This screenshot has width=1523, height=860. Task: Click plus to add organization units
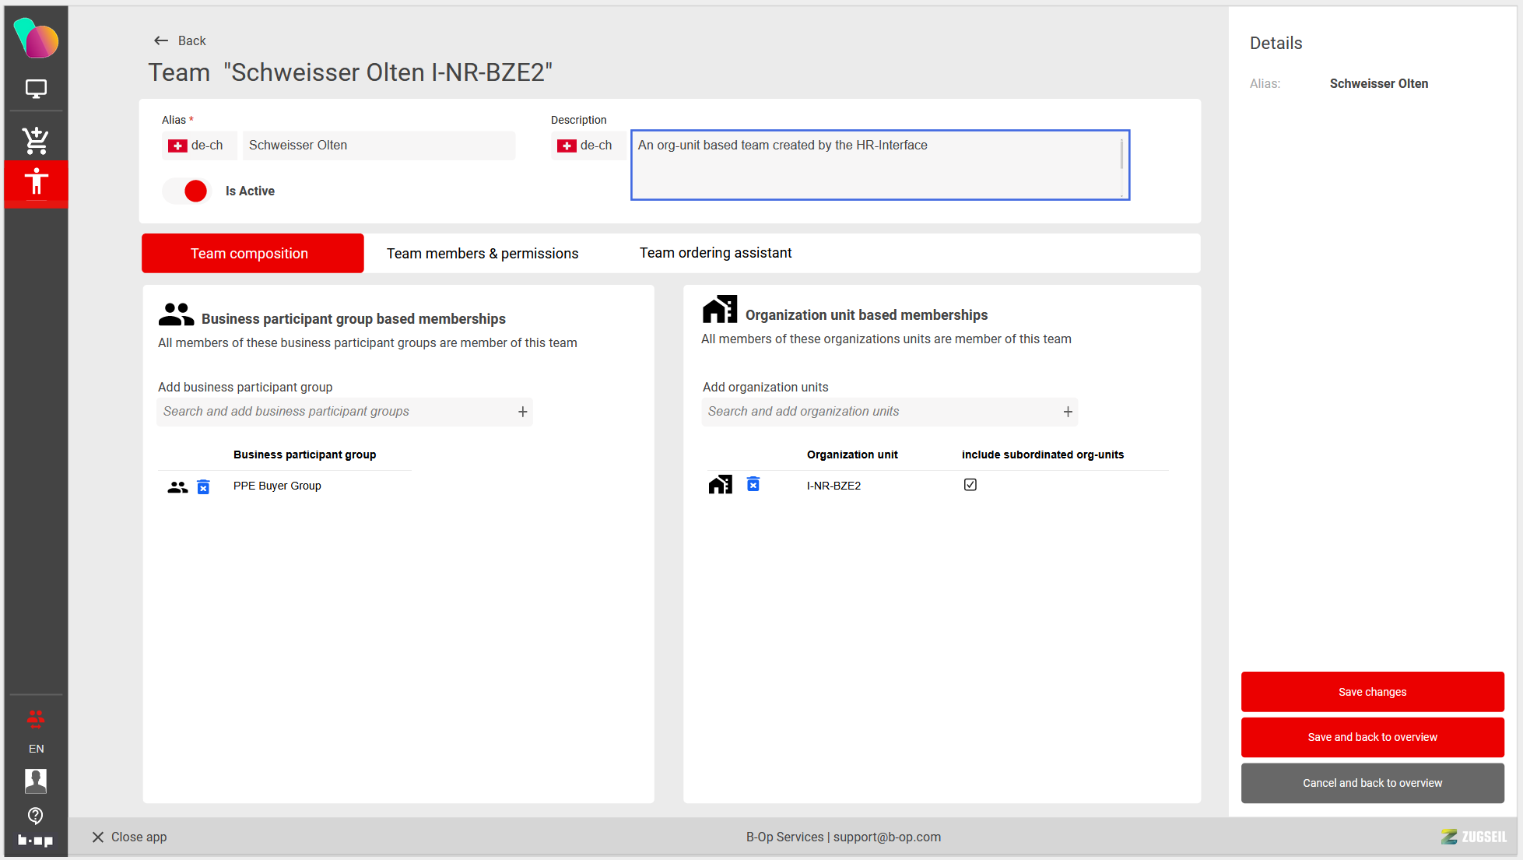click(x=1068, y=412)
